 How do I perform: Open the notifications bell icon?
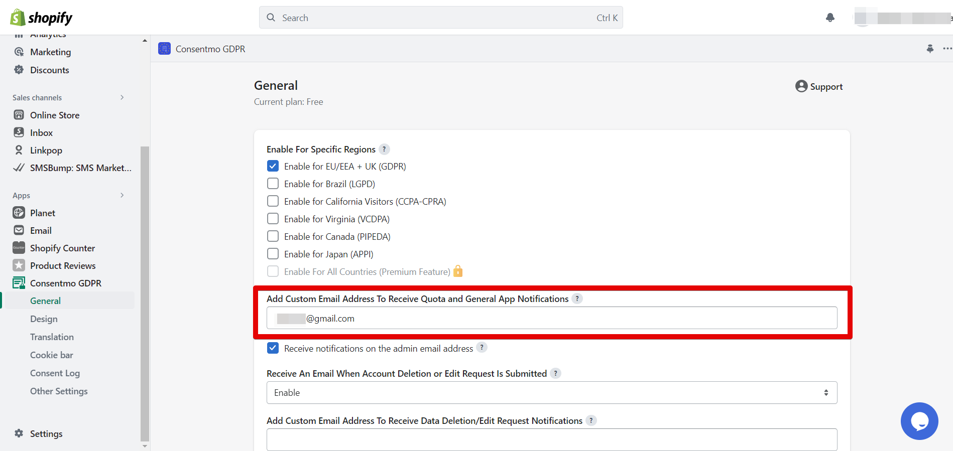pyautogui.click(x=830, y=18)
